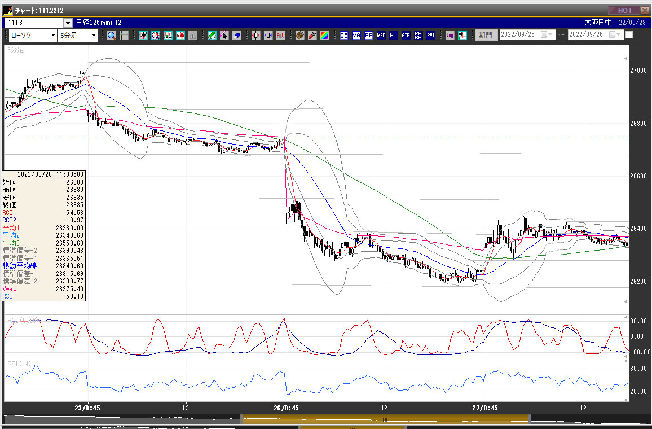The image size is (652, 429).
Task: Open the 5分足 timeframe dropdown
Action: pyautogui.click(x=94, y=36)
